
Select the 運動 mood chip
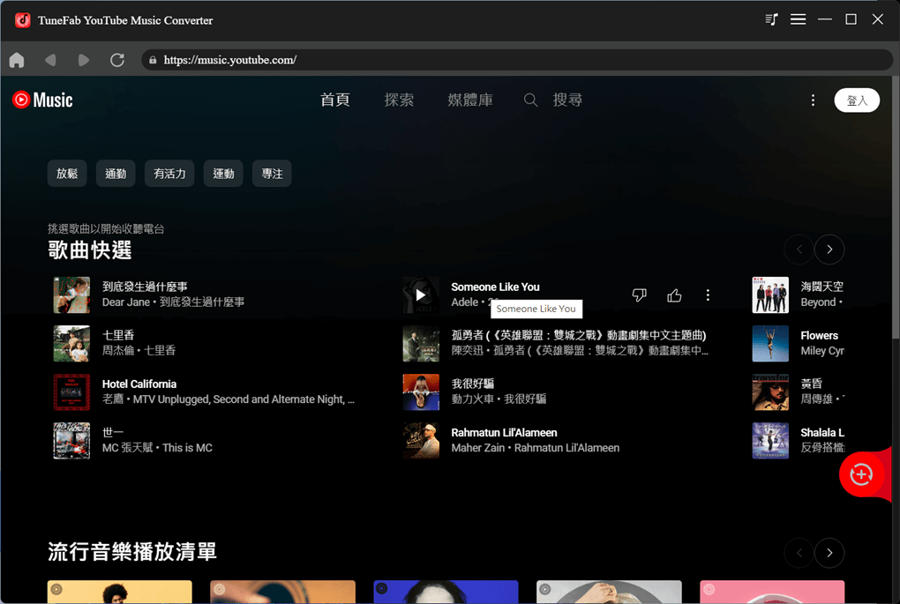(223, 174)
